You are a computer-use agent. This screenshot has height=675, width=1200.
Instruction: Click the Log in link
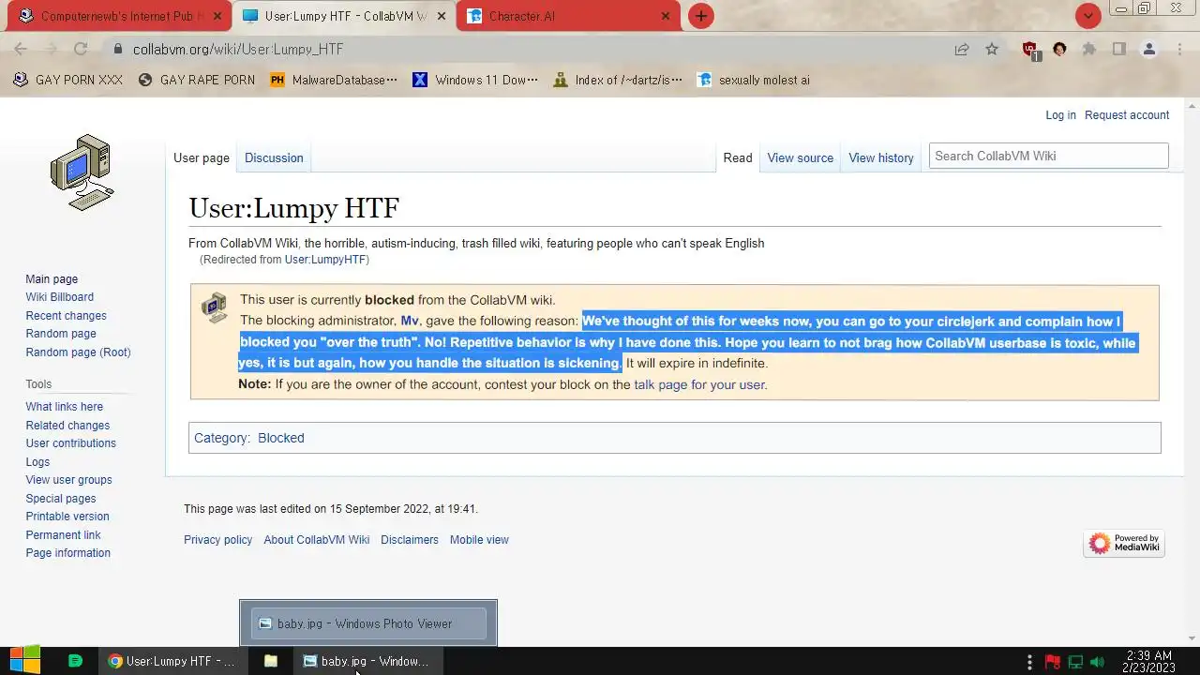[1060, 115]
